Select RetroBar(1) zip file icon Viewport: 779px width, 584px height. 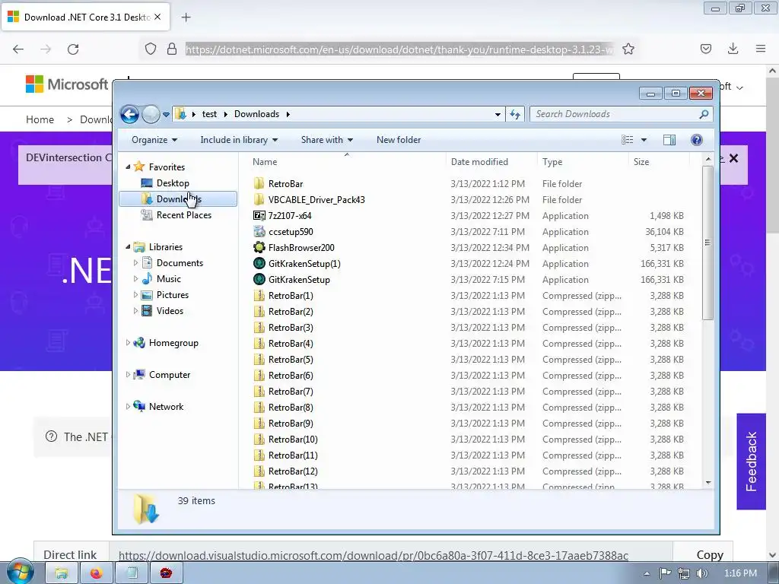tap(259, 296)
